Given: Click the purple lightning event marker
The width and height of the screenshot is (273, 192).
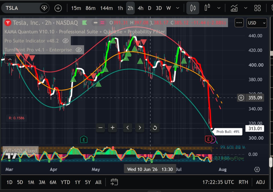Looking at the screenshot, I should point(214,139).
